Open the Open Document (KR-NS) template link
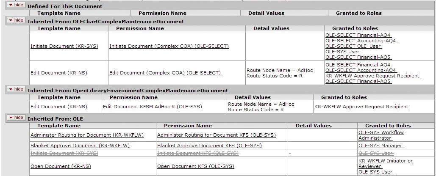 coord(61,167)
